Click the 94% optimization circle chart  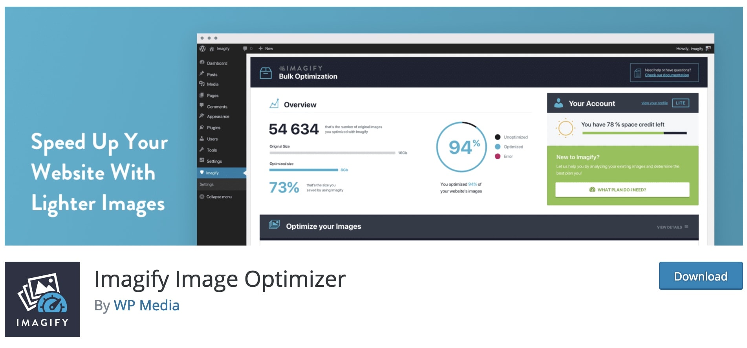coord(461,147)
